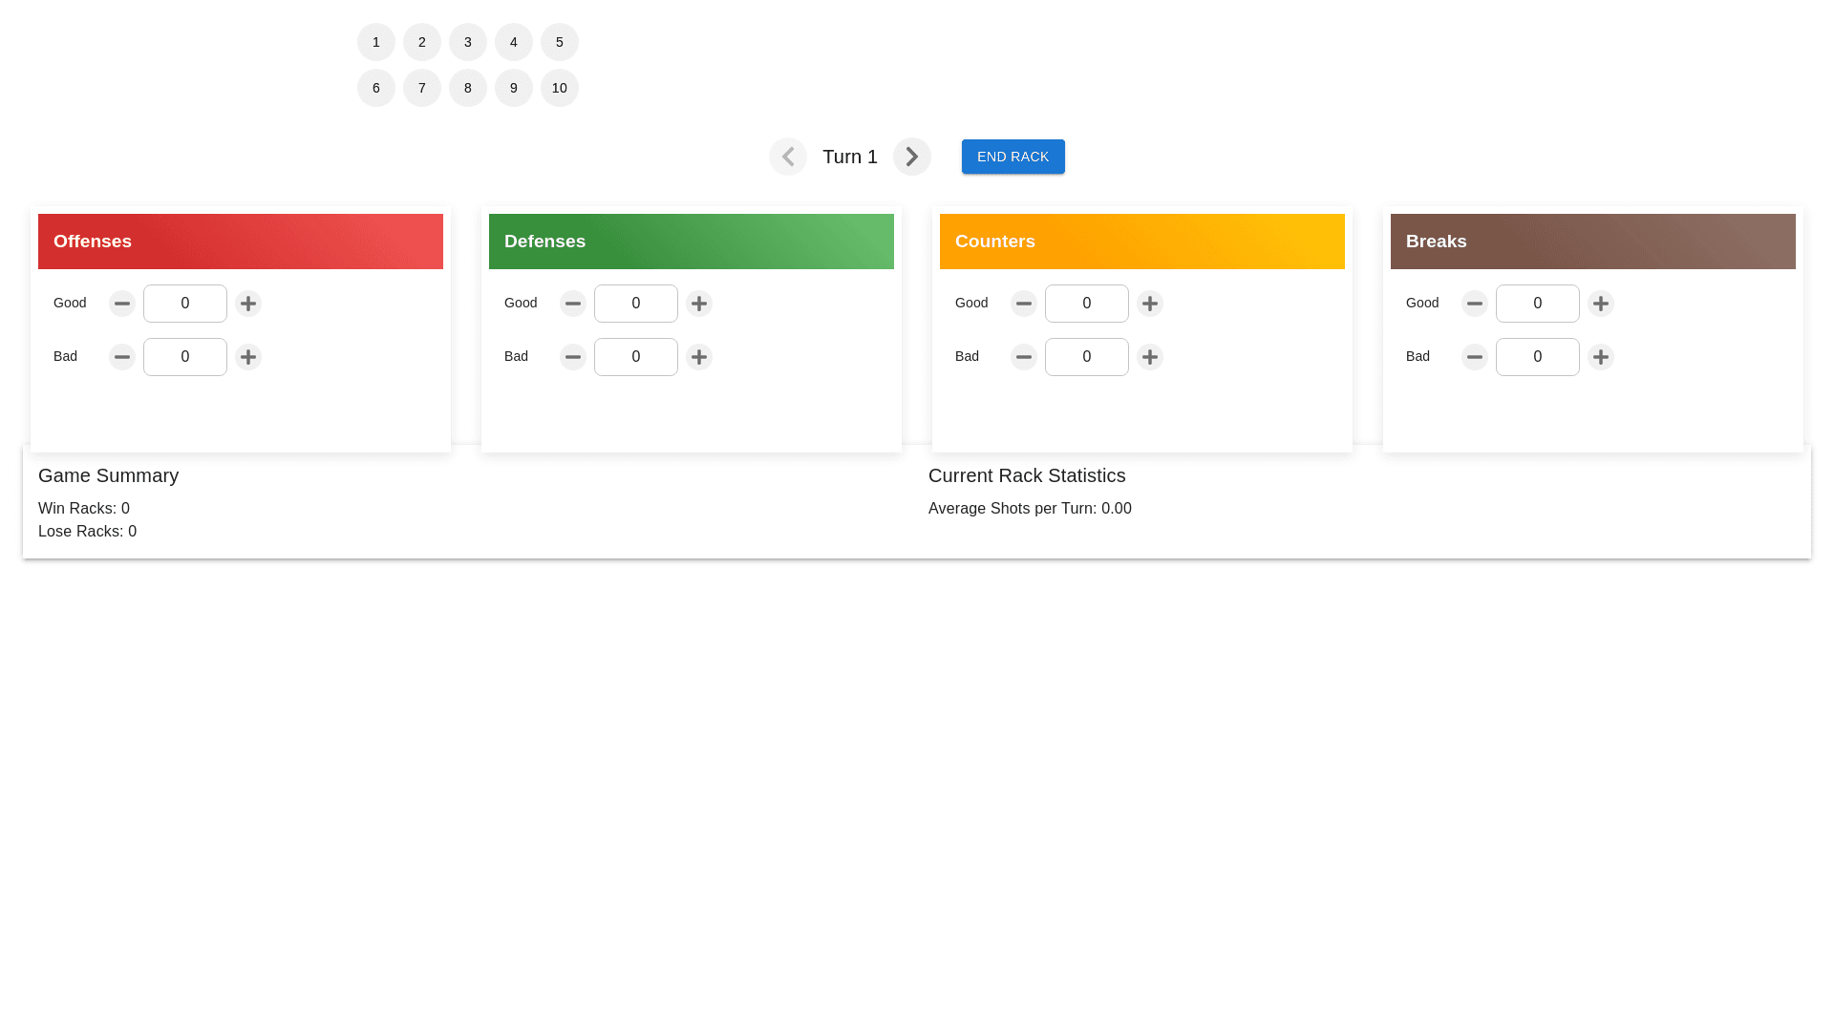
Task: Select ball number 8
Action: 468,88
